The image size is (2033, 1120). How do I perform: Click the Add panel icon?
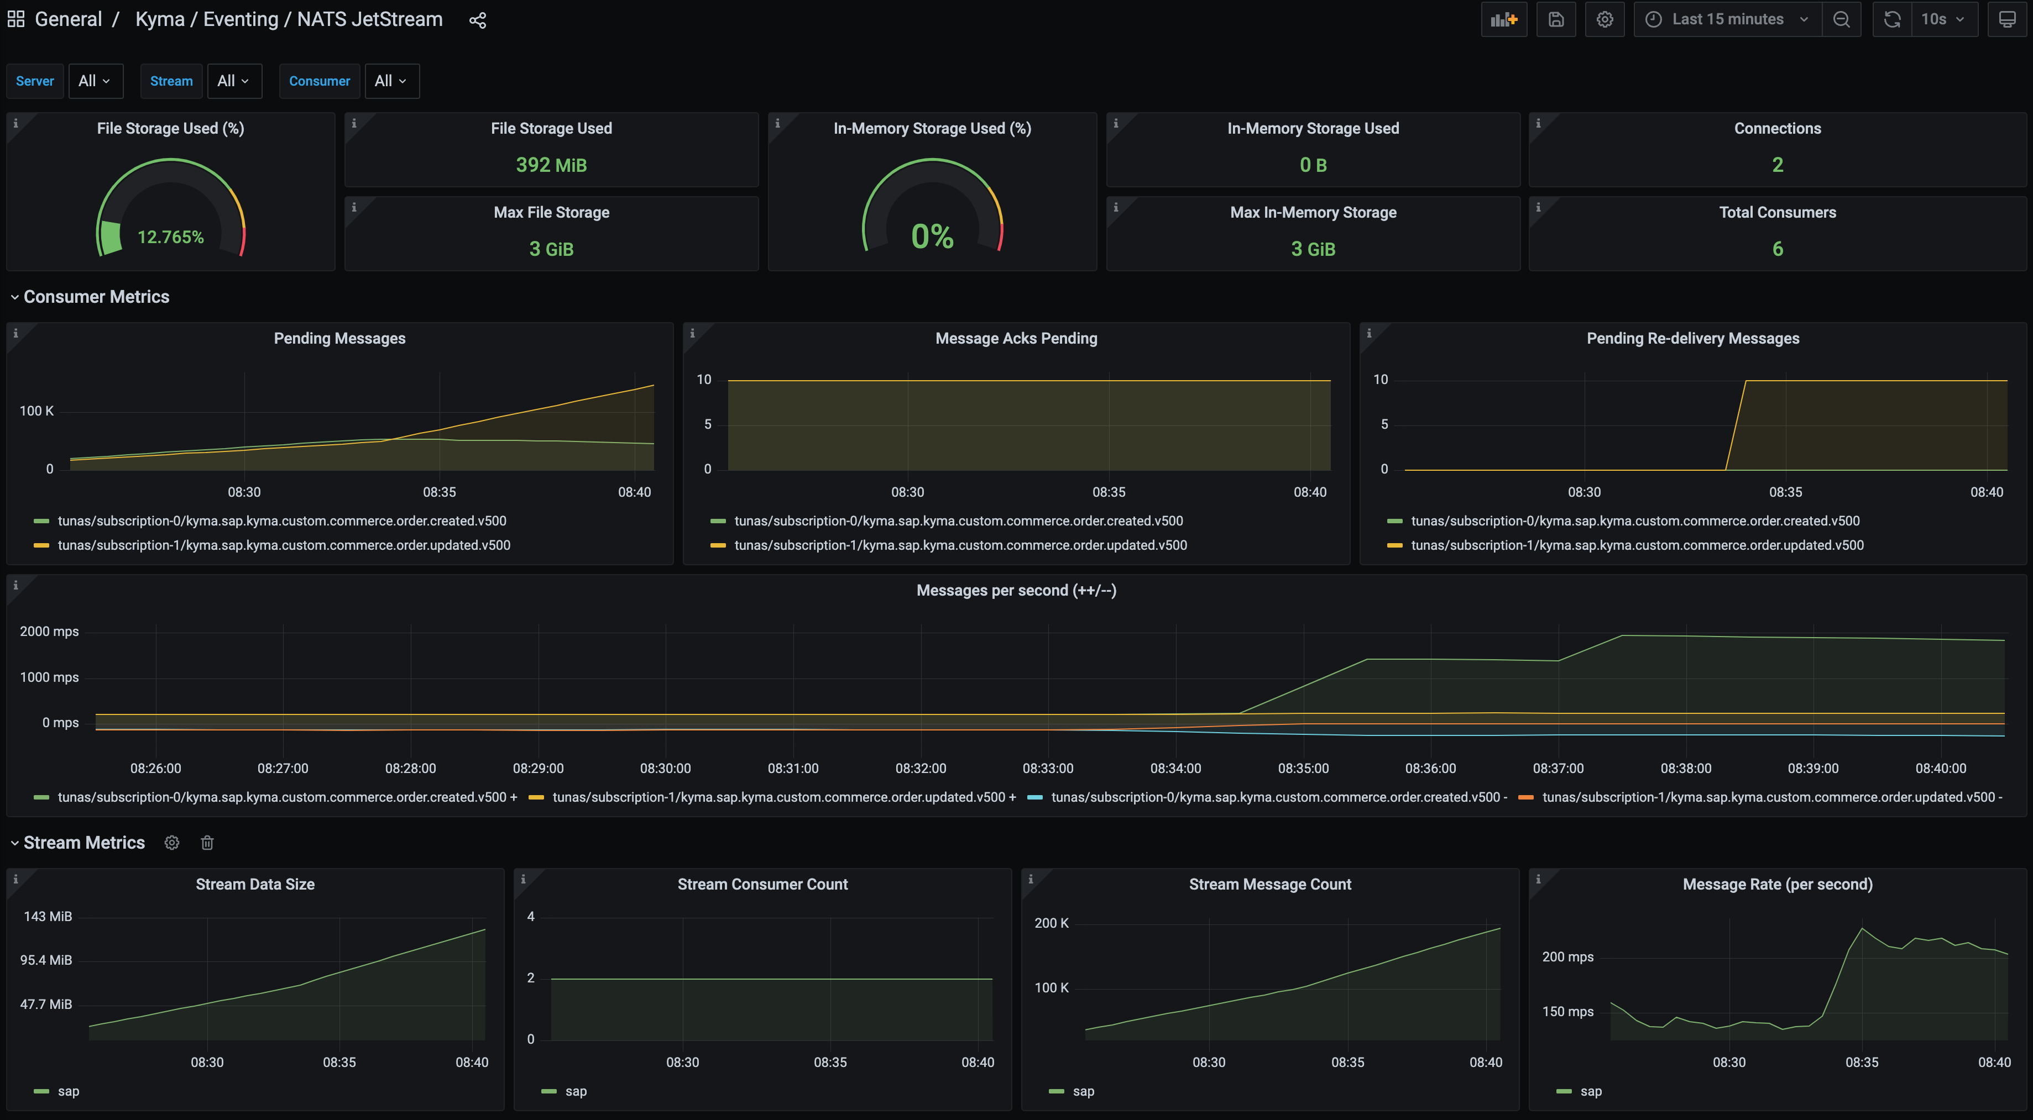point(1503,20)
